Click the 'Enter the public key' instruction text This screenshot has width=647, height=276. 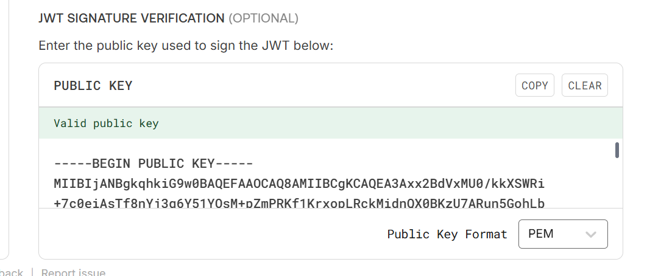186,46
